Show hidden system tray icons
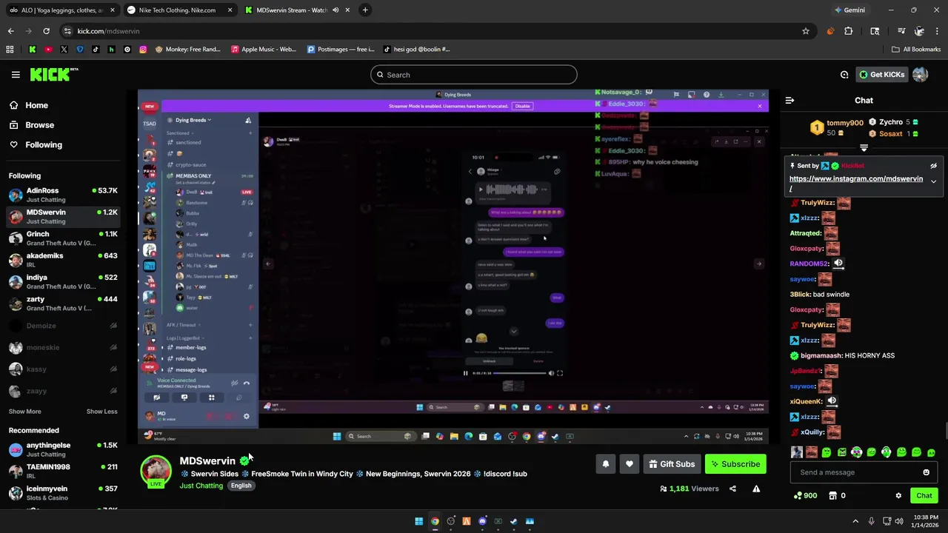 [855, 521]
